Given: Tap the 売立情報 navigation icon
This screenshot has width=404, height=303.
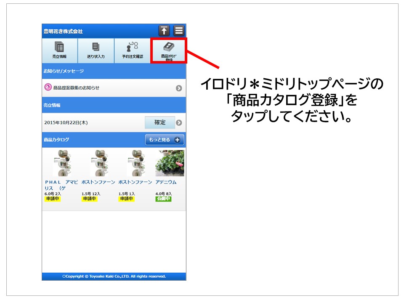Looking at the screenshot, I should pos(59,51).
